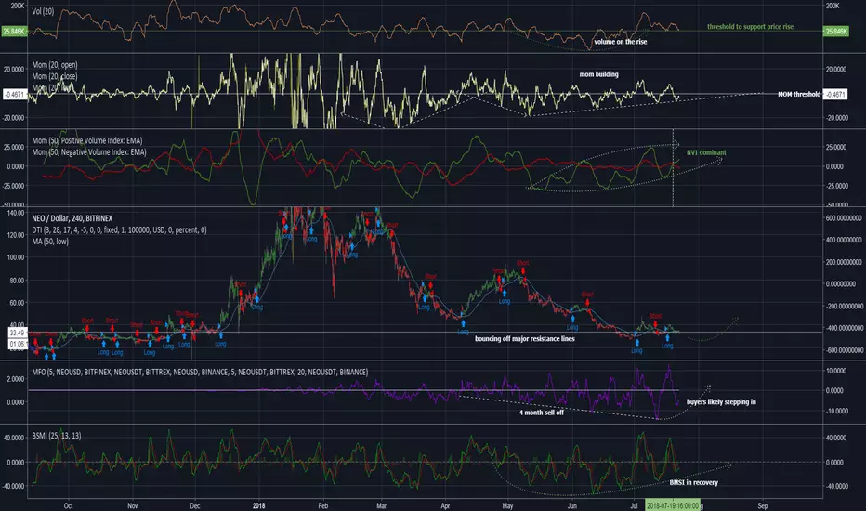This screenshot has width=866, height=511.
Task: Click the 33.49 current price label
Action: pos(17,333)
